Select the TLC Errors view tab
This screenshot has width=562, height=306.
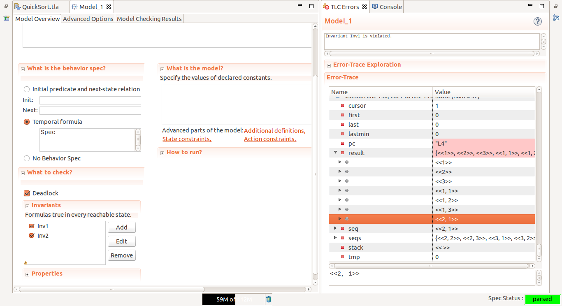(346, 7)
